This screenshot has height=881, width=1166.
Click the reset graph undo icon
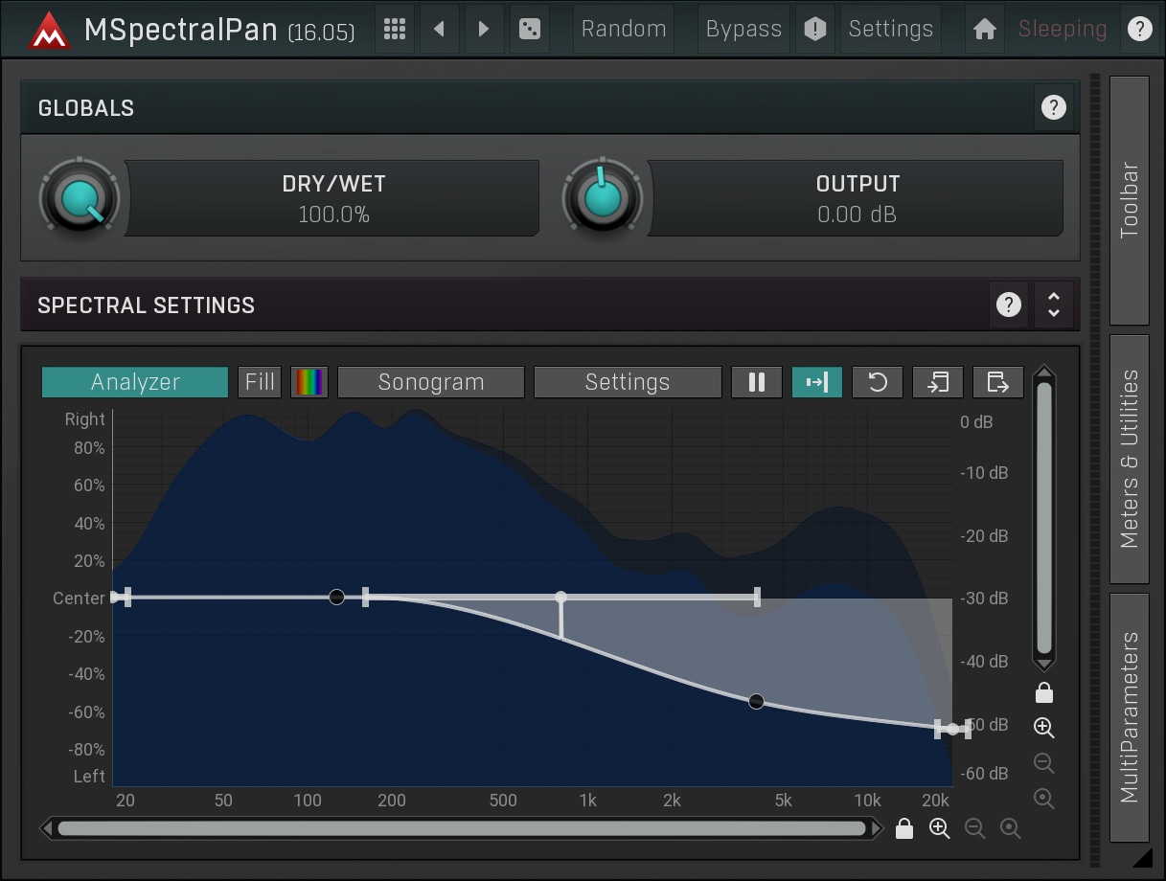tap(878, 382)
